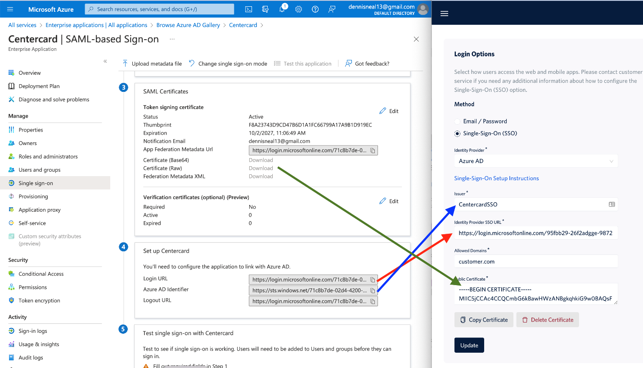643x368 pixels.
Task: Copy the App Federation Metadata Url
Action: pyautogui.click(x=373, y=150)
